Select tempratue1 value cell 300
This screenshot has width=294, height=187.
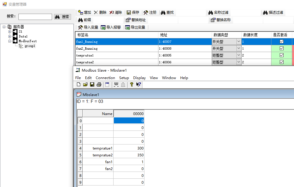click(x=129, y=148)
